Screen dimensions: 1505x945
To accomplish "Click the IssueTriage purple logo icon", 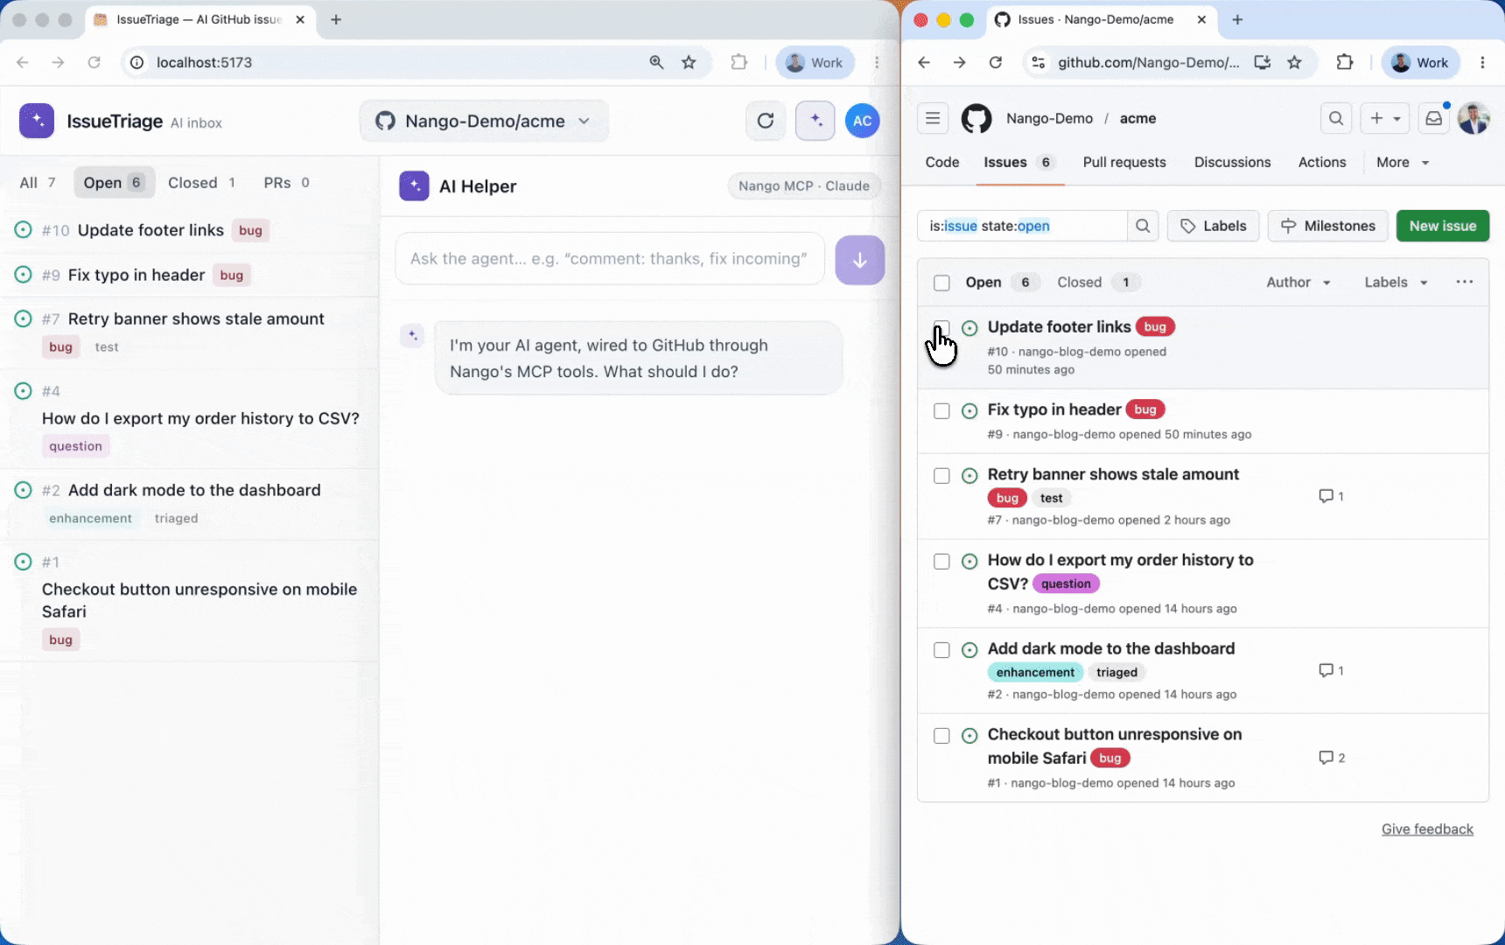I will (x=37, y=121).
